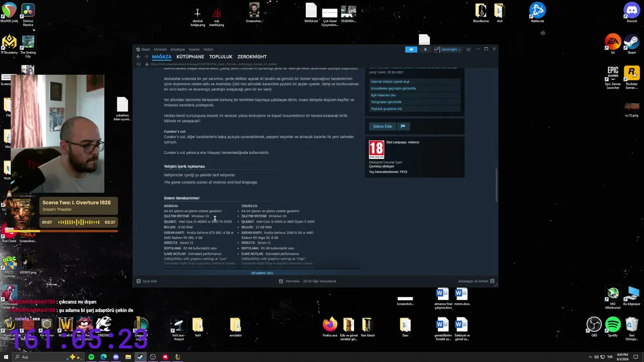Open Steam desktop shortcut icon
Viewport: 644px width, 362px height.
pos(631,44)
